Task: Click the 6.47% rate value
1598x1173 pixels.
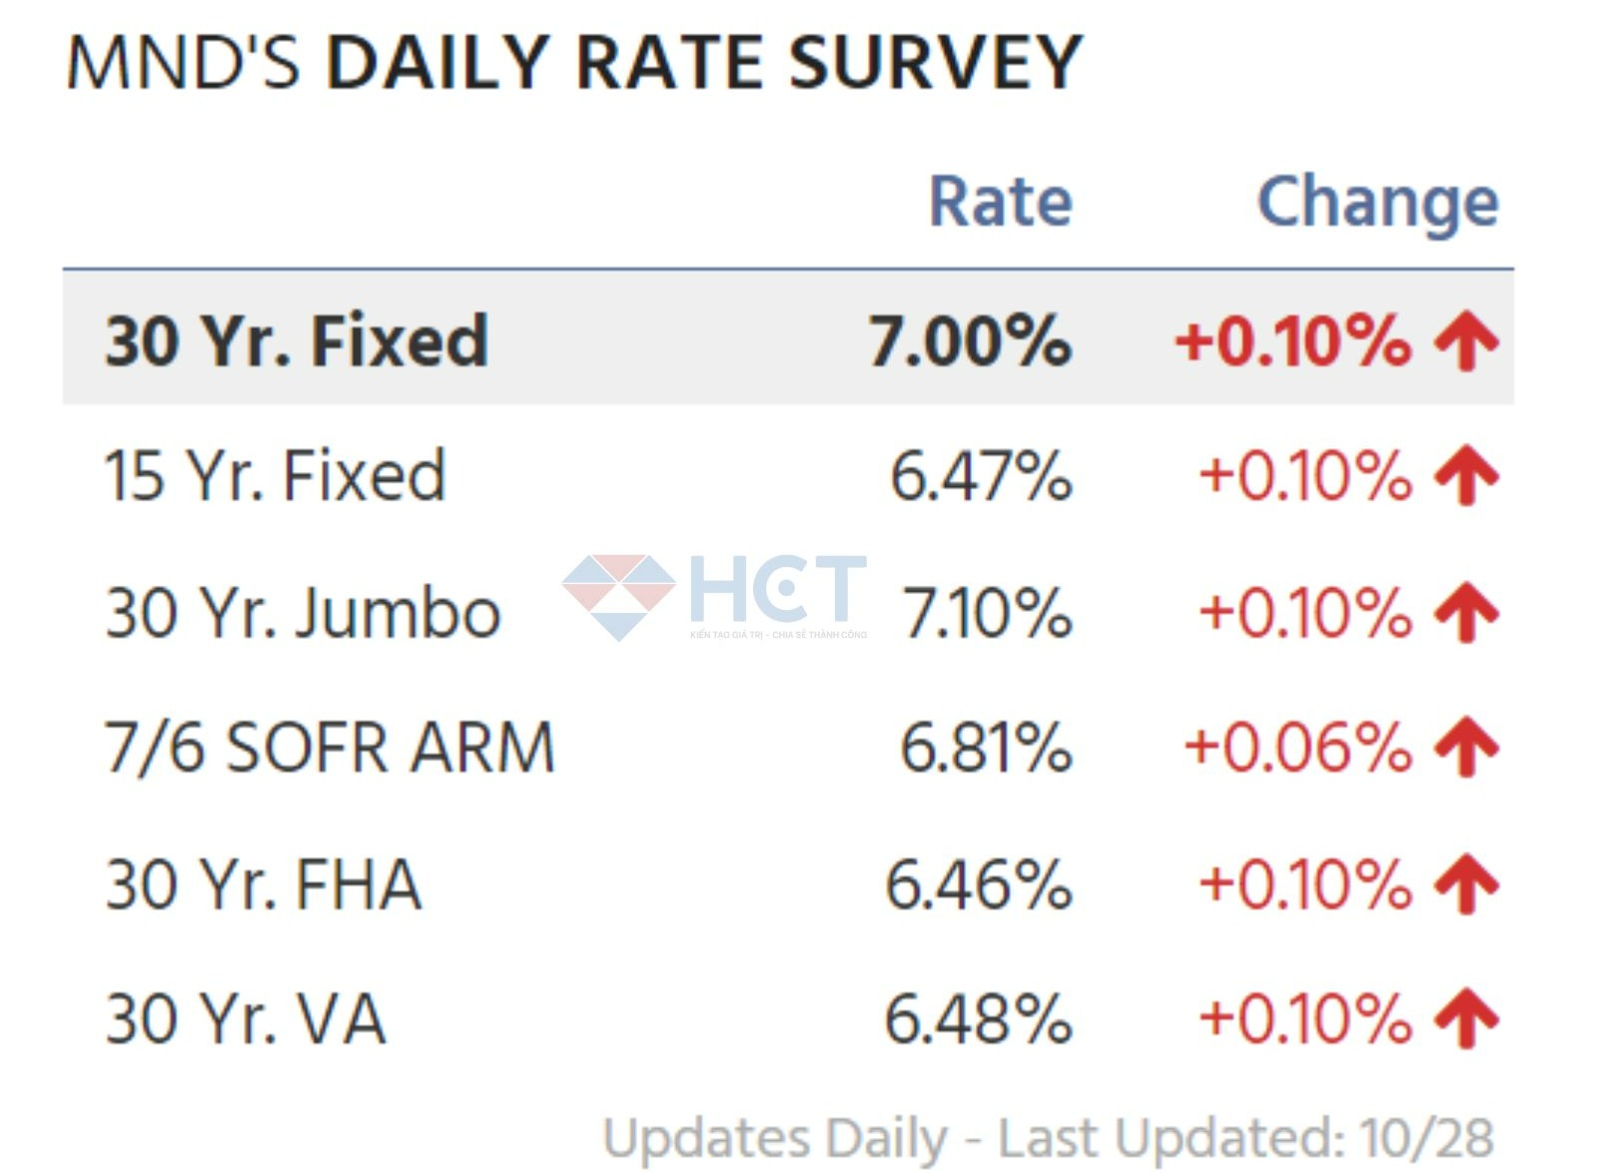Action: (x=981, y=476)
